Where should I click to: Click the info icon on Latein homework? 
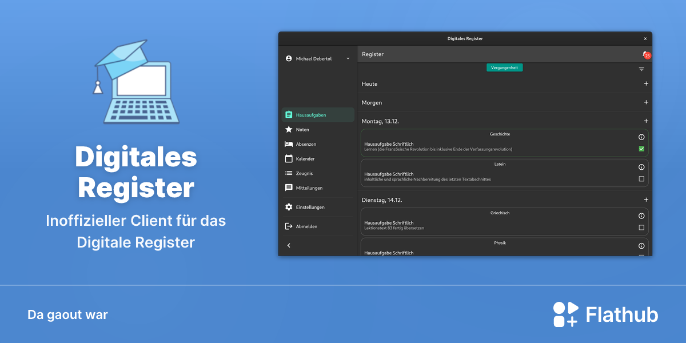point(641,167)
